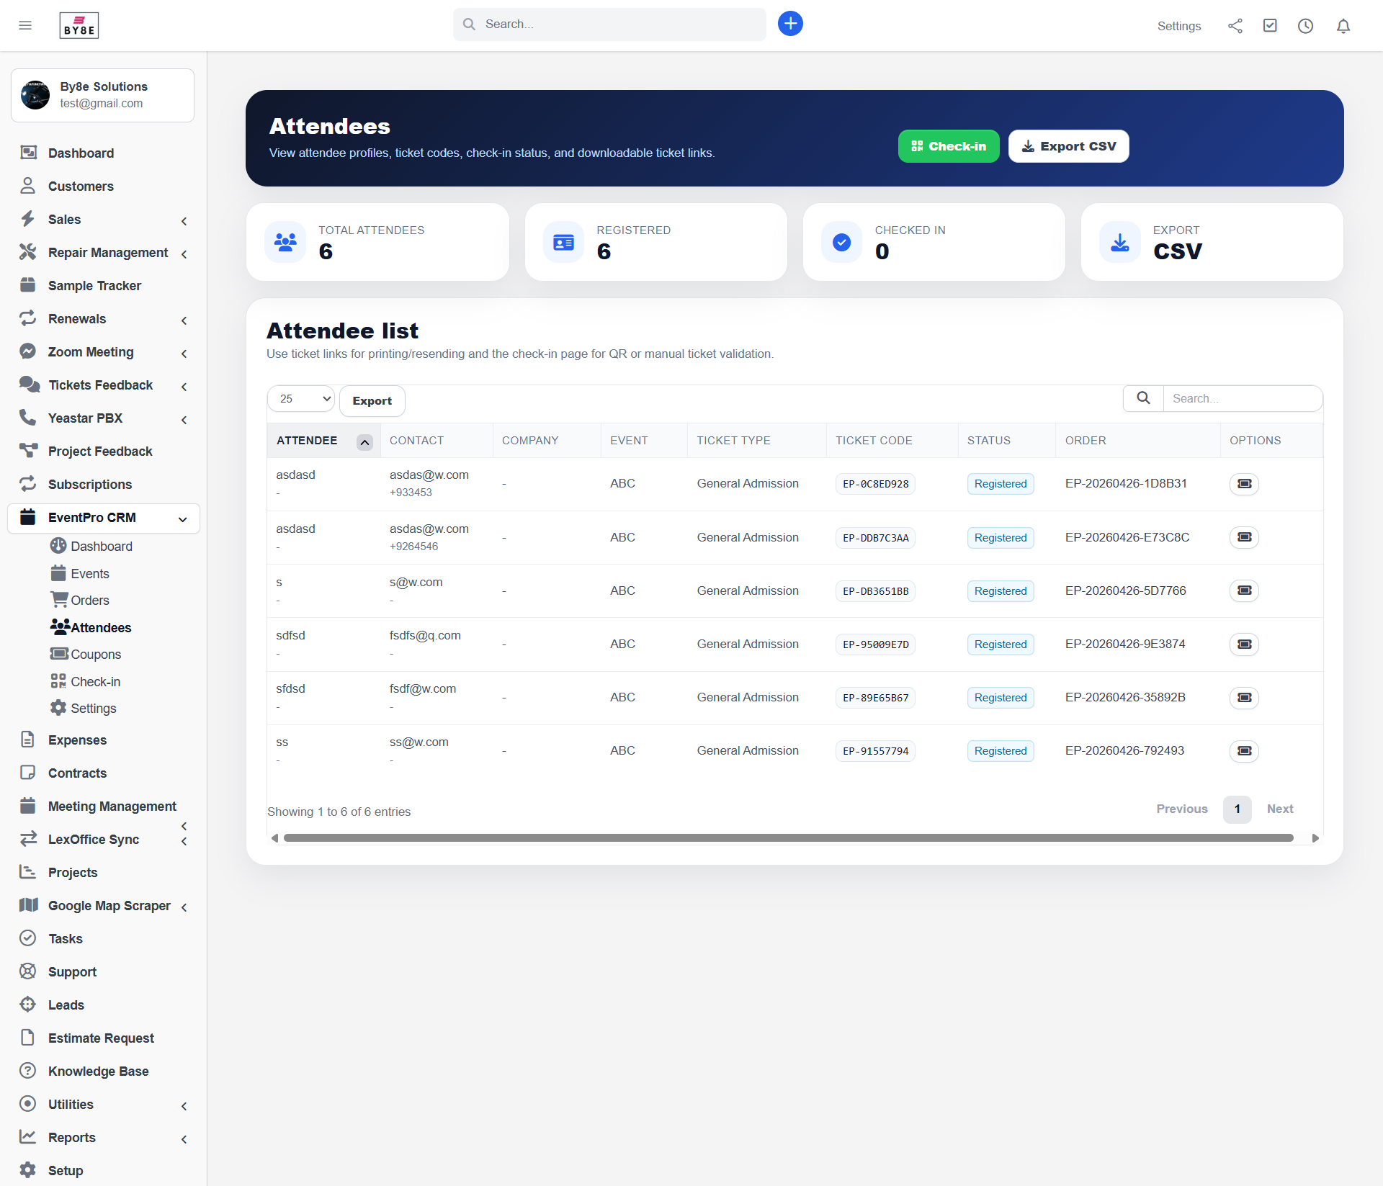
Task: Open the share icon in top bar
Action: tap(1235, 26)
